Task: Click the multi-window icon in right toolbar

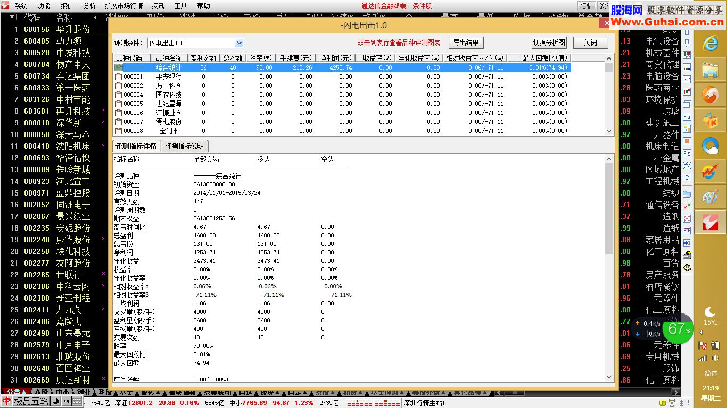Action: click(687, 104)
